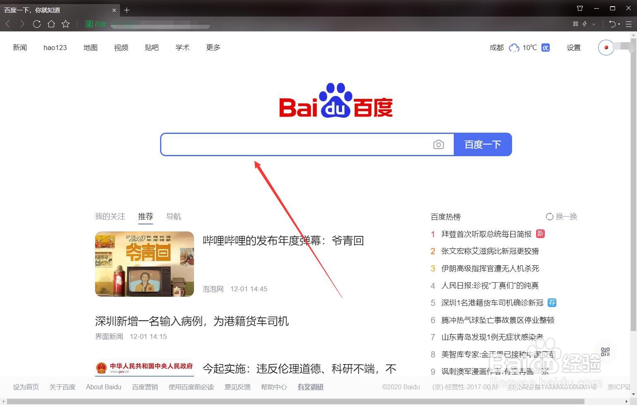Switch to the 我的关注 tab

(110, 217)
